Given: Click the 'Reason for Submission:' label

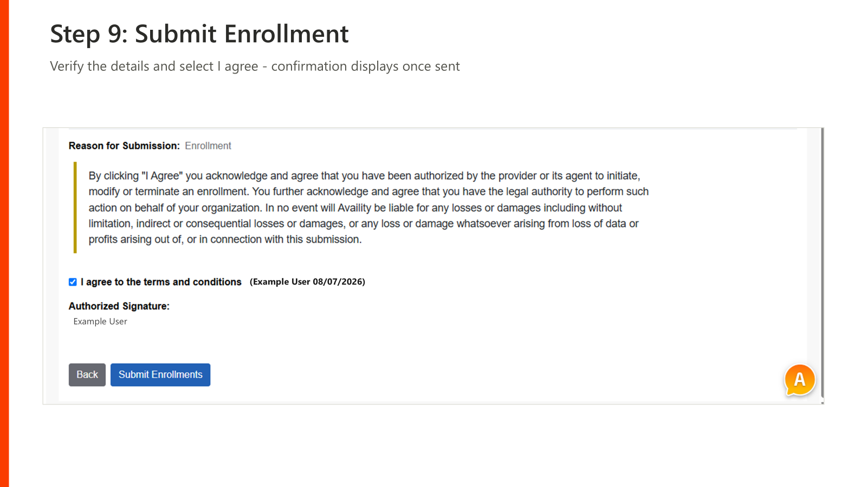Looking at the screenshot, I should point(124,146).
